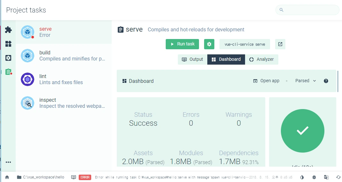Click the search magnifier icon

click(281, 10)
